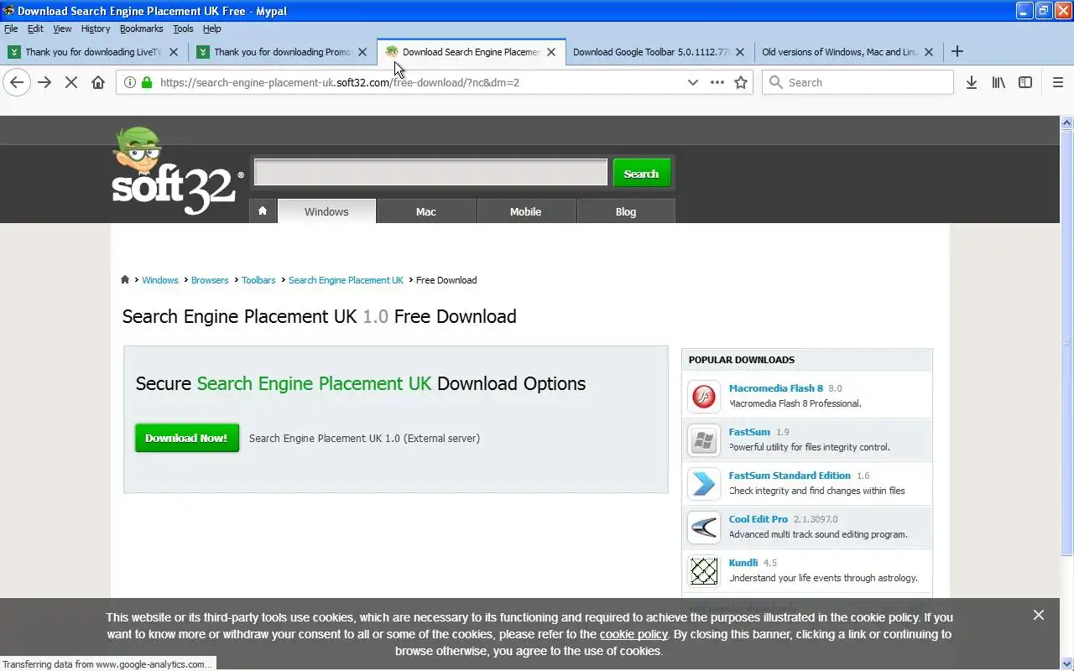Image resolution: width=1074 pixels, height=671 pixels.
Task: Open the History menu
Action: 96,29
